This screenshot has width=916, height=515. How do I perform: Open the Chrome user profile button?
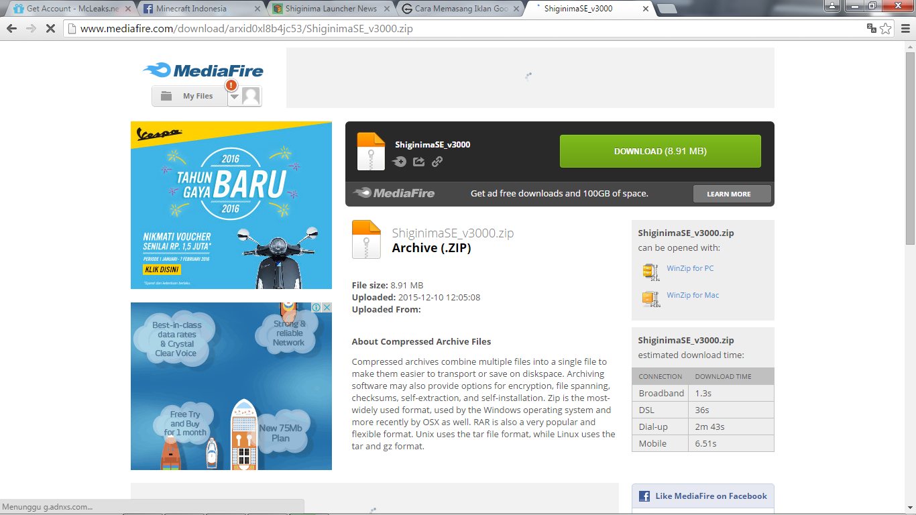point(832,5)
